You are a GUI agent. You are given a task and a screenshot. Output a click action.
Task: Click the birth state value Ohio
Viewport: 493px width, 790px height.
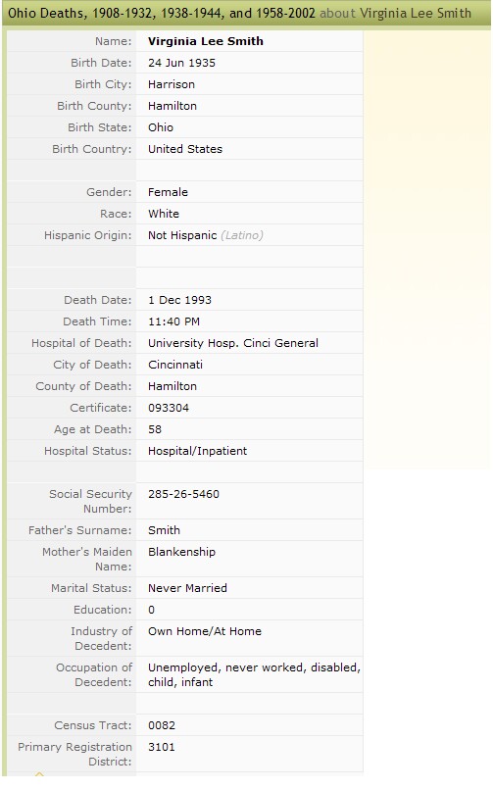click(x=161, y=127)
